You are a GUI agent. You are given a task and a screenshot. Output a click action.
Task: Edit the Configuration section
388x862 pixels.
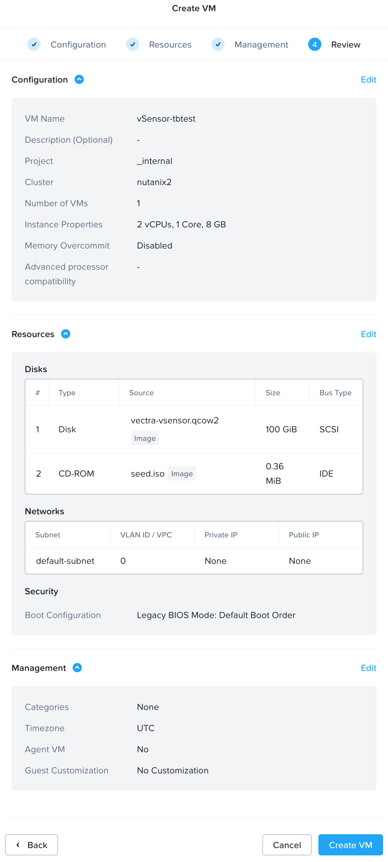coord(368,80)
